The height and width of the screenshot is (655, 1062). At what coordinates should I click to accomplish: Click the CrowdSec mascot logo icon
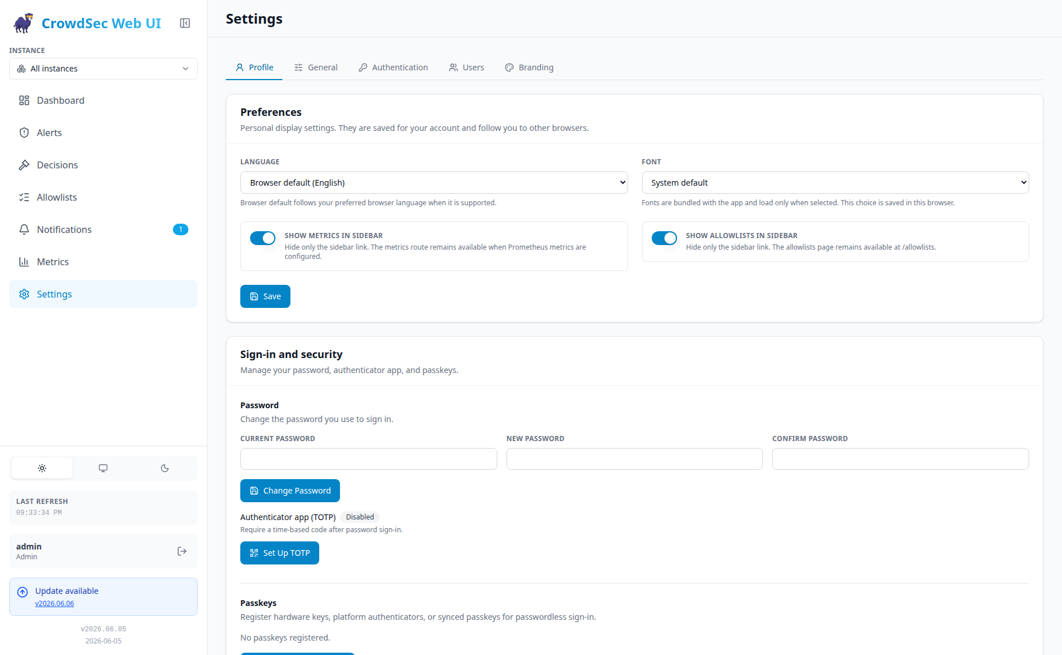tap(23, 23)
